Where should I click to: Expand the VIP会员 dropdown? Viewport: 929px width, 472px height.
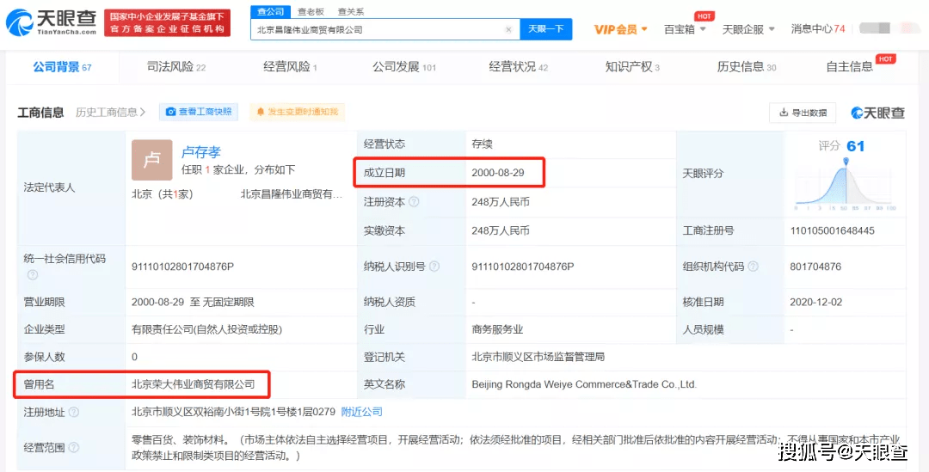[x=621, y=29]
